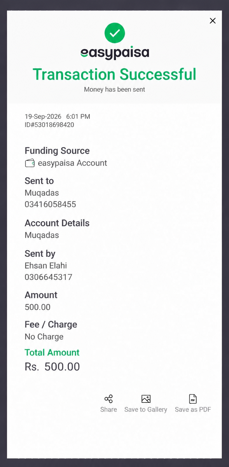This screenshot has width=229, height=467.
Task: Click the Rs. 500.00 total amount
Action: (x=52, y=367)
